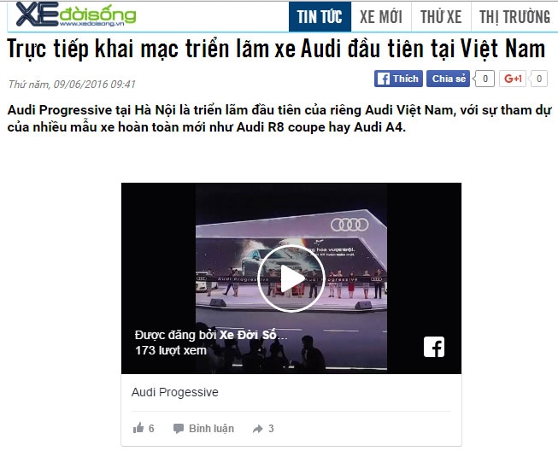Click the Audi Progessive video caption
The image size is (558, 451).
pyautogui.click(x=174, y=392)
